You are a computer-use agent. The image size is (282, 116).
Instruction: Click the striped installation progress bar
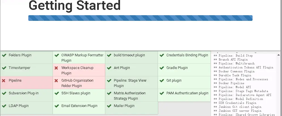tap(140, 18)
